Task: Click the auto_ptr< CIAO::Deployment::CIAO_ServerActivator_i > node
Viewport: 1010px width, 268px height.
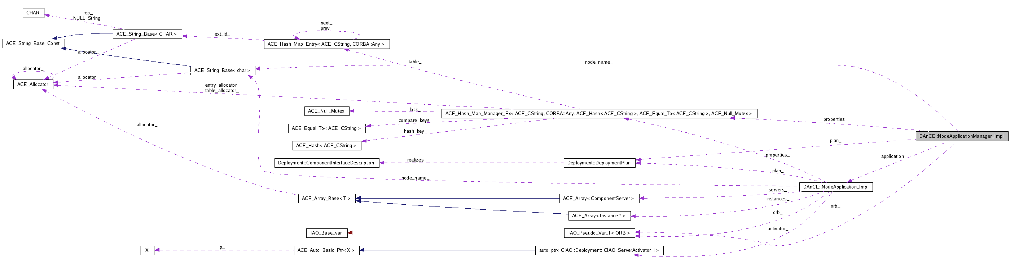Action: [x=599, y=250]
